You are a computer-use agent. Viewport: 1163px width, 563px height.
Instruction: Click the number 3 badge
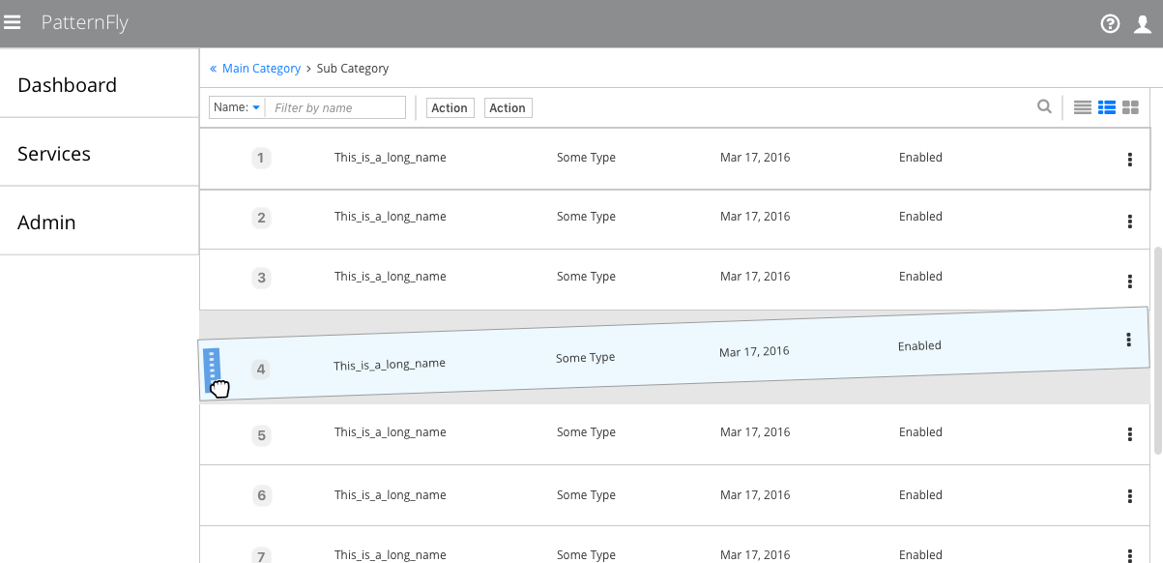pyautogui.click(x=261, y=278)
